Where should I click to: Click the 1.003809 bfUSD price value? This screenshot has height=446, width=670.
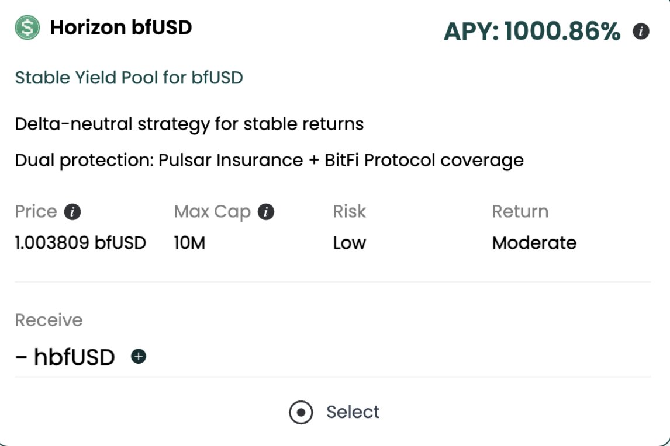pyautogui.click(x=80, y=243)
